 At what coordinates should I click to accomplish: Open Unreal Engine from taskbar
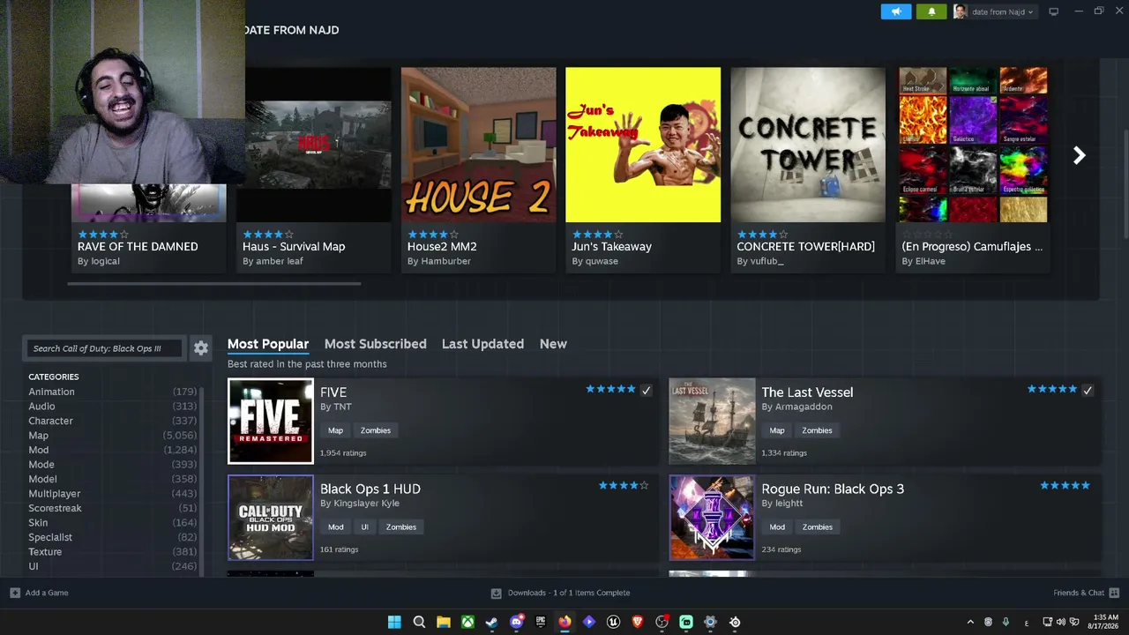coord(613,622)
